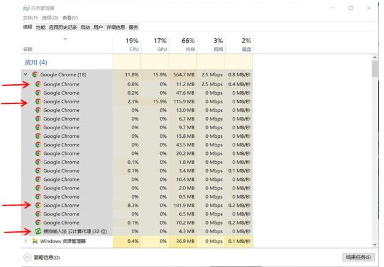Click the 结束任务(E) button

click(358, 257)
